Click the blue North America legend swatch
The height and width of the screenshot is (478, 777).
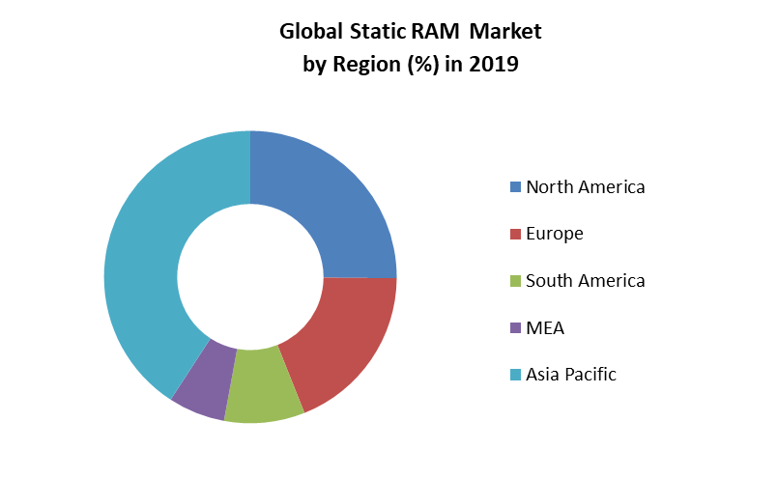[x=516, y=187]
